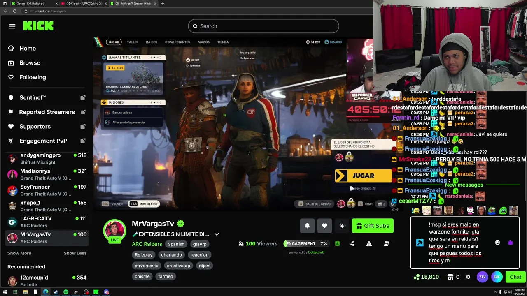
Task: Click the charlando tag
Action: point(171,255)
